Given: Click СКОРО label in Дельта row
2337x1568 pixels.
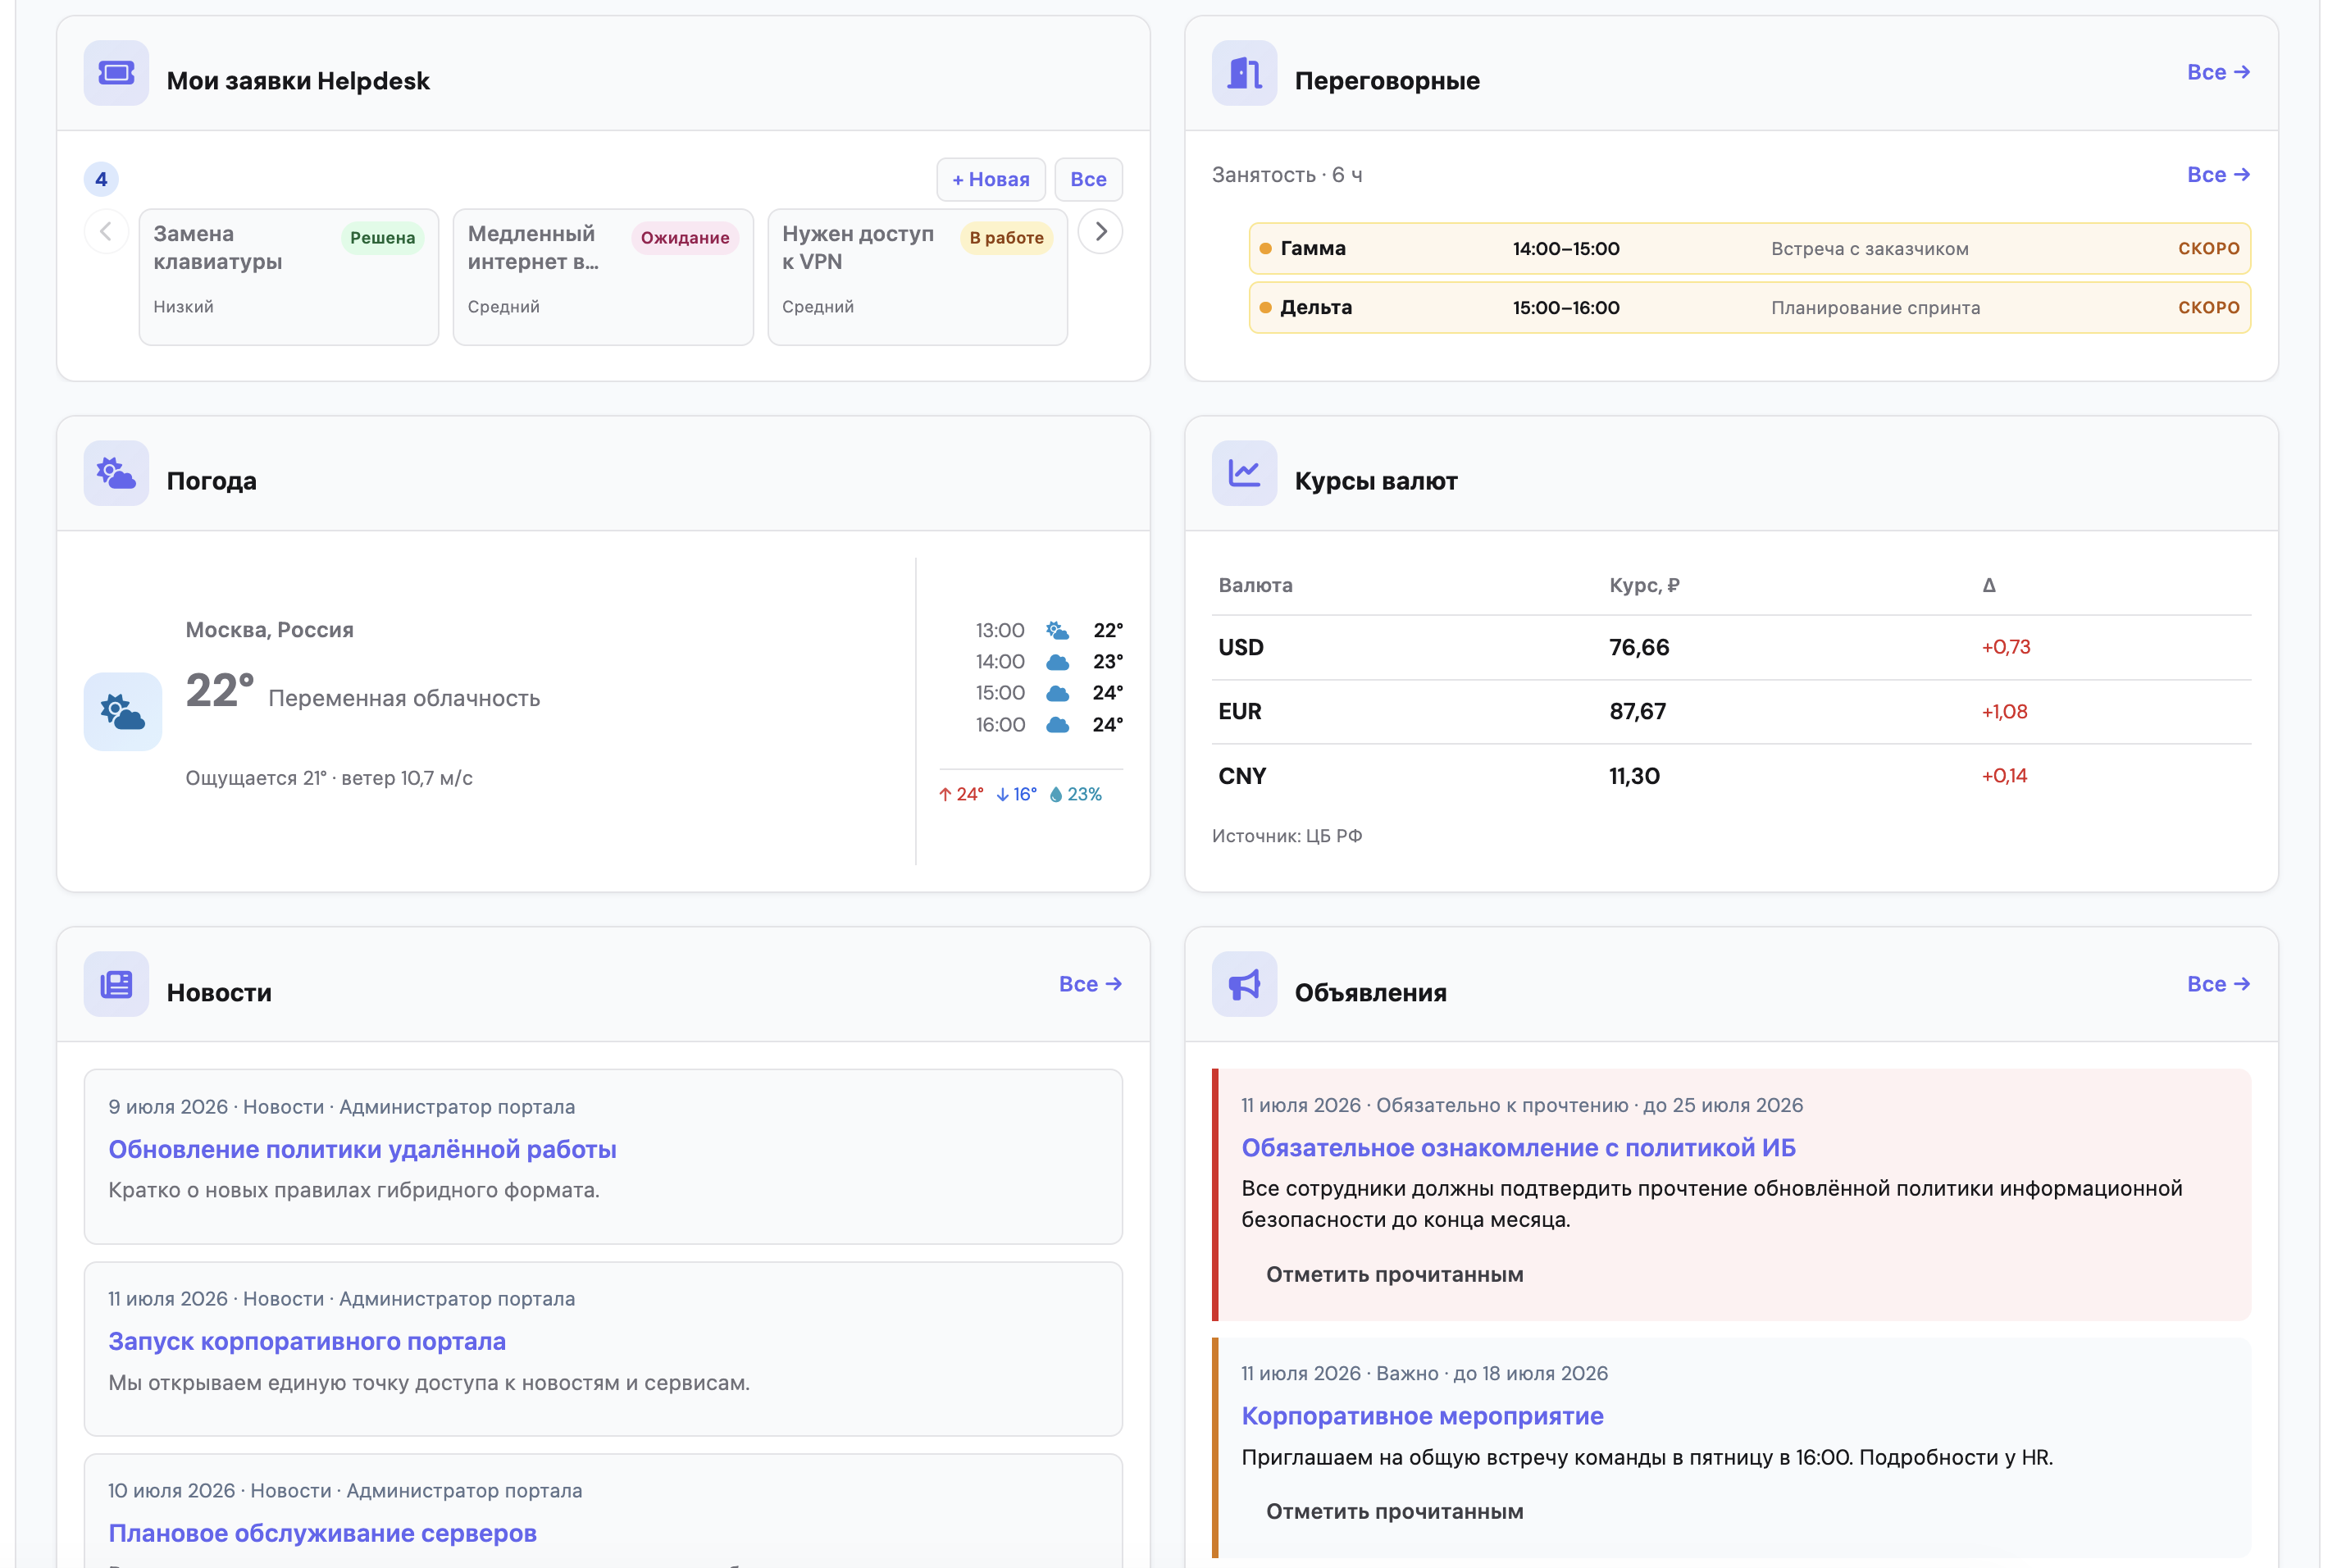Looking at the screenshot, I should click(x=2208, y=308).
